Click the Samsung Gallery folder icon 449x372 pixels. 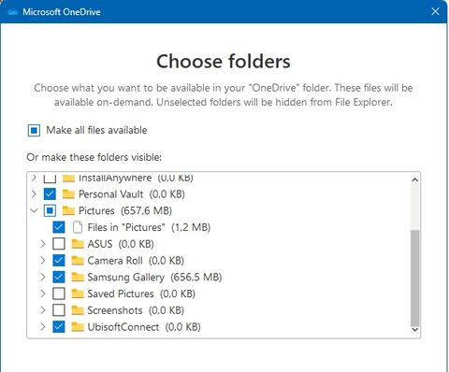(78, 277)
